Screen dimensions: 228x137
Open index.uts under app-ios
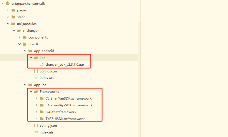(x=47, y=132)
